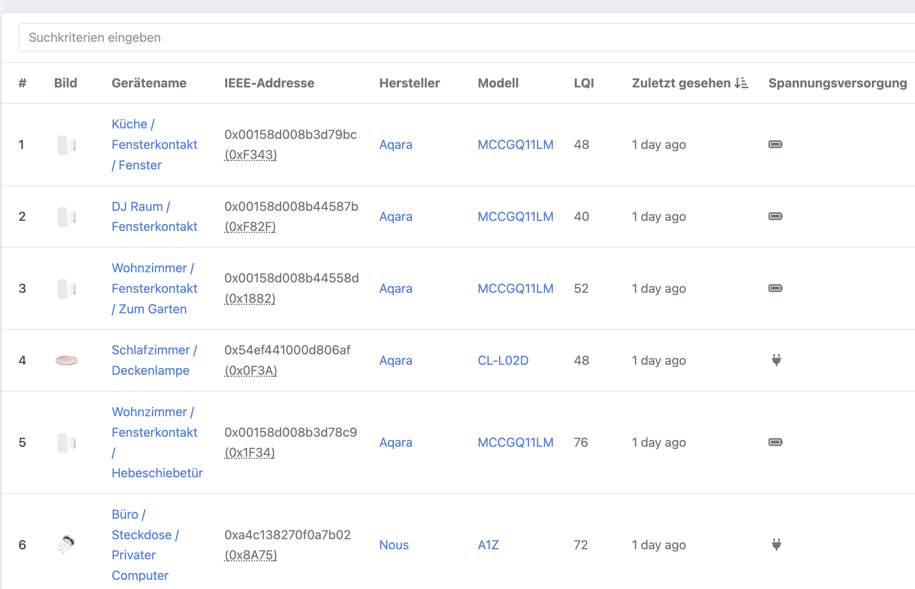Viewport: 915px width, 589px height.
Task: Click IEEE address 0x54ef441000d806af
Action: pos(287,350)
